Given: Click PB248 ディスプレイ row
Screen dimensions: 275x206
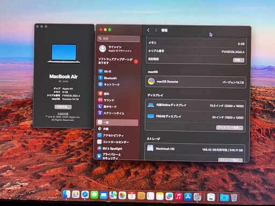Looking at the screenshot, I should coord(196,117).
